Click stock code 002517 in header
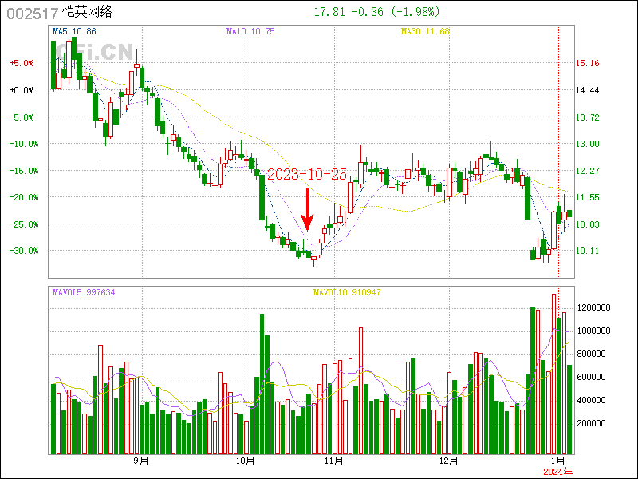 [x=30, y=13]
